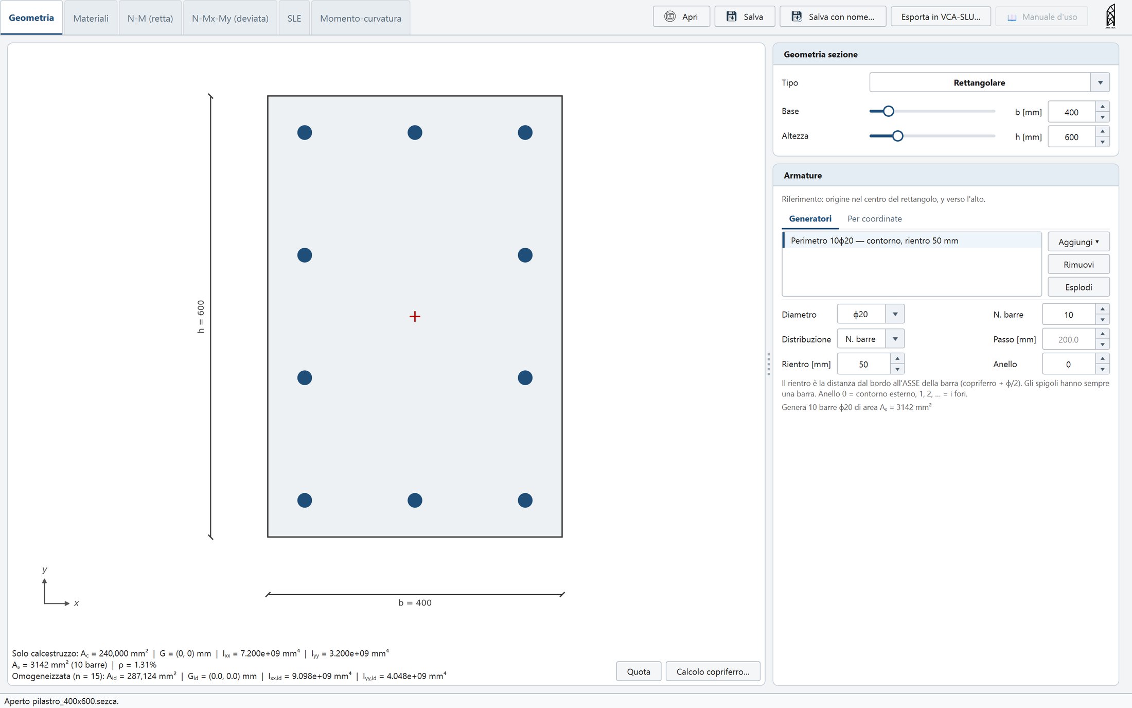Click the Calcolo copriferro button
This screenshot has height=708, width=1132.
(x=713, y=671)
